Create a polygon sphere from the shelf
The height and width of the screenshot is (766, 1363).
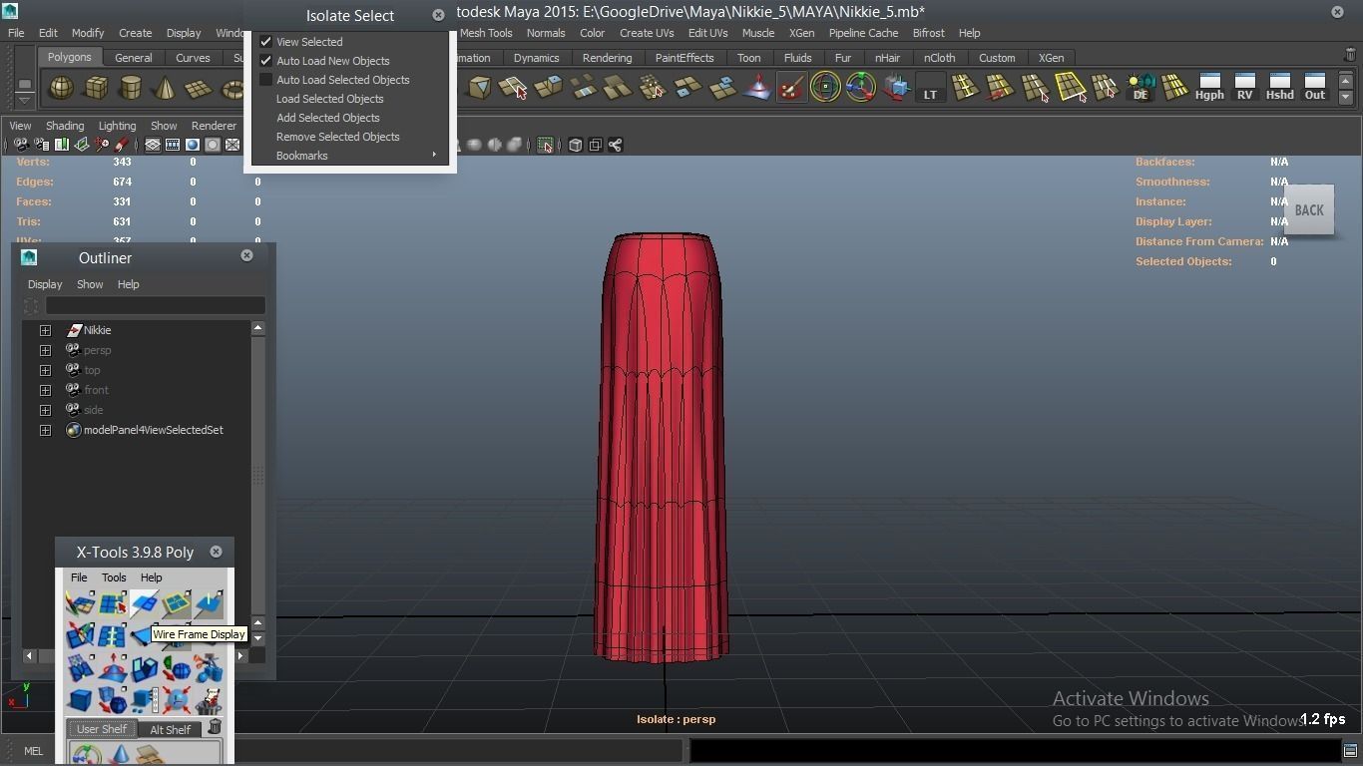(x=62, y=88)
